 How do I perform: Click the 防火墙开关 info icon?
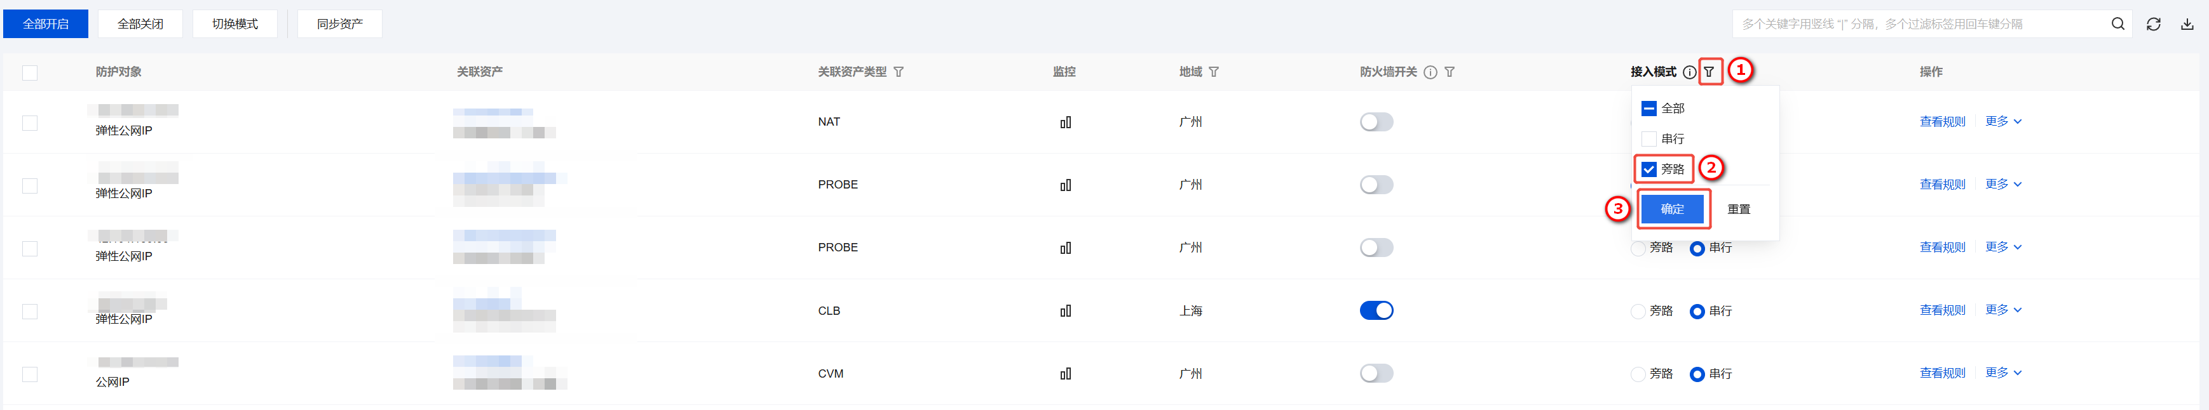click(x=1431, y=72)
